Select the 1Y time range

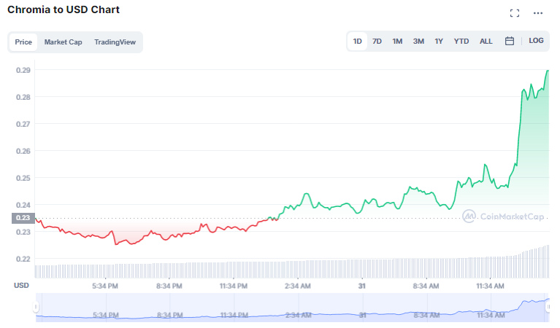(439, 42)
